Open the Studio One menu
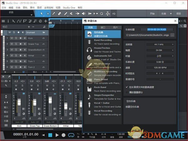 (69, 8)
